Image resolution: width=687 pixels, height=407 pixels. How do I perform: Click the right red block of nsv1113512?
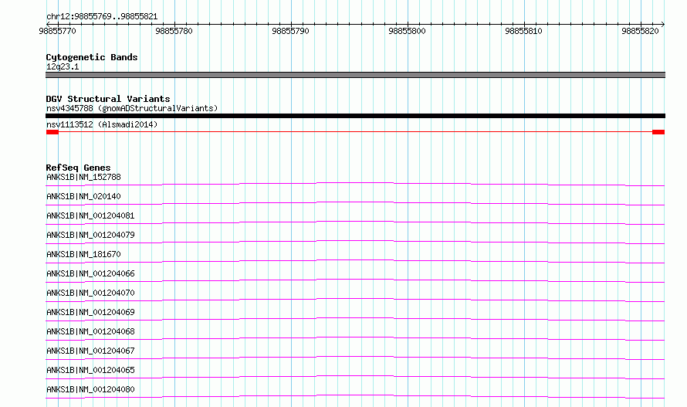pyautogui.click(x=658, y=132)
